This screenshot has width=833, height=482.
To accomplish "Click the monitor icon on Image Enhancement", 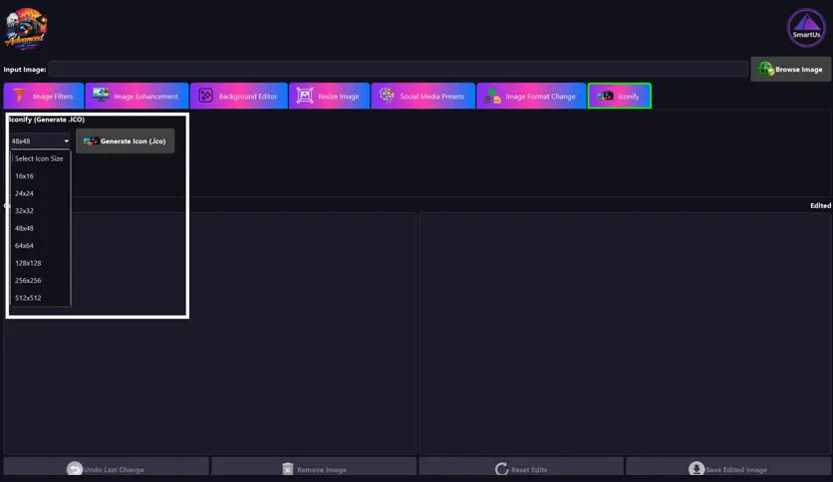I will [x=101, y=95].
